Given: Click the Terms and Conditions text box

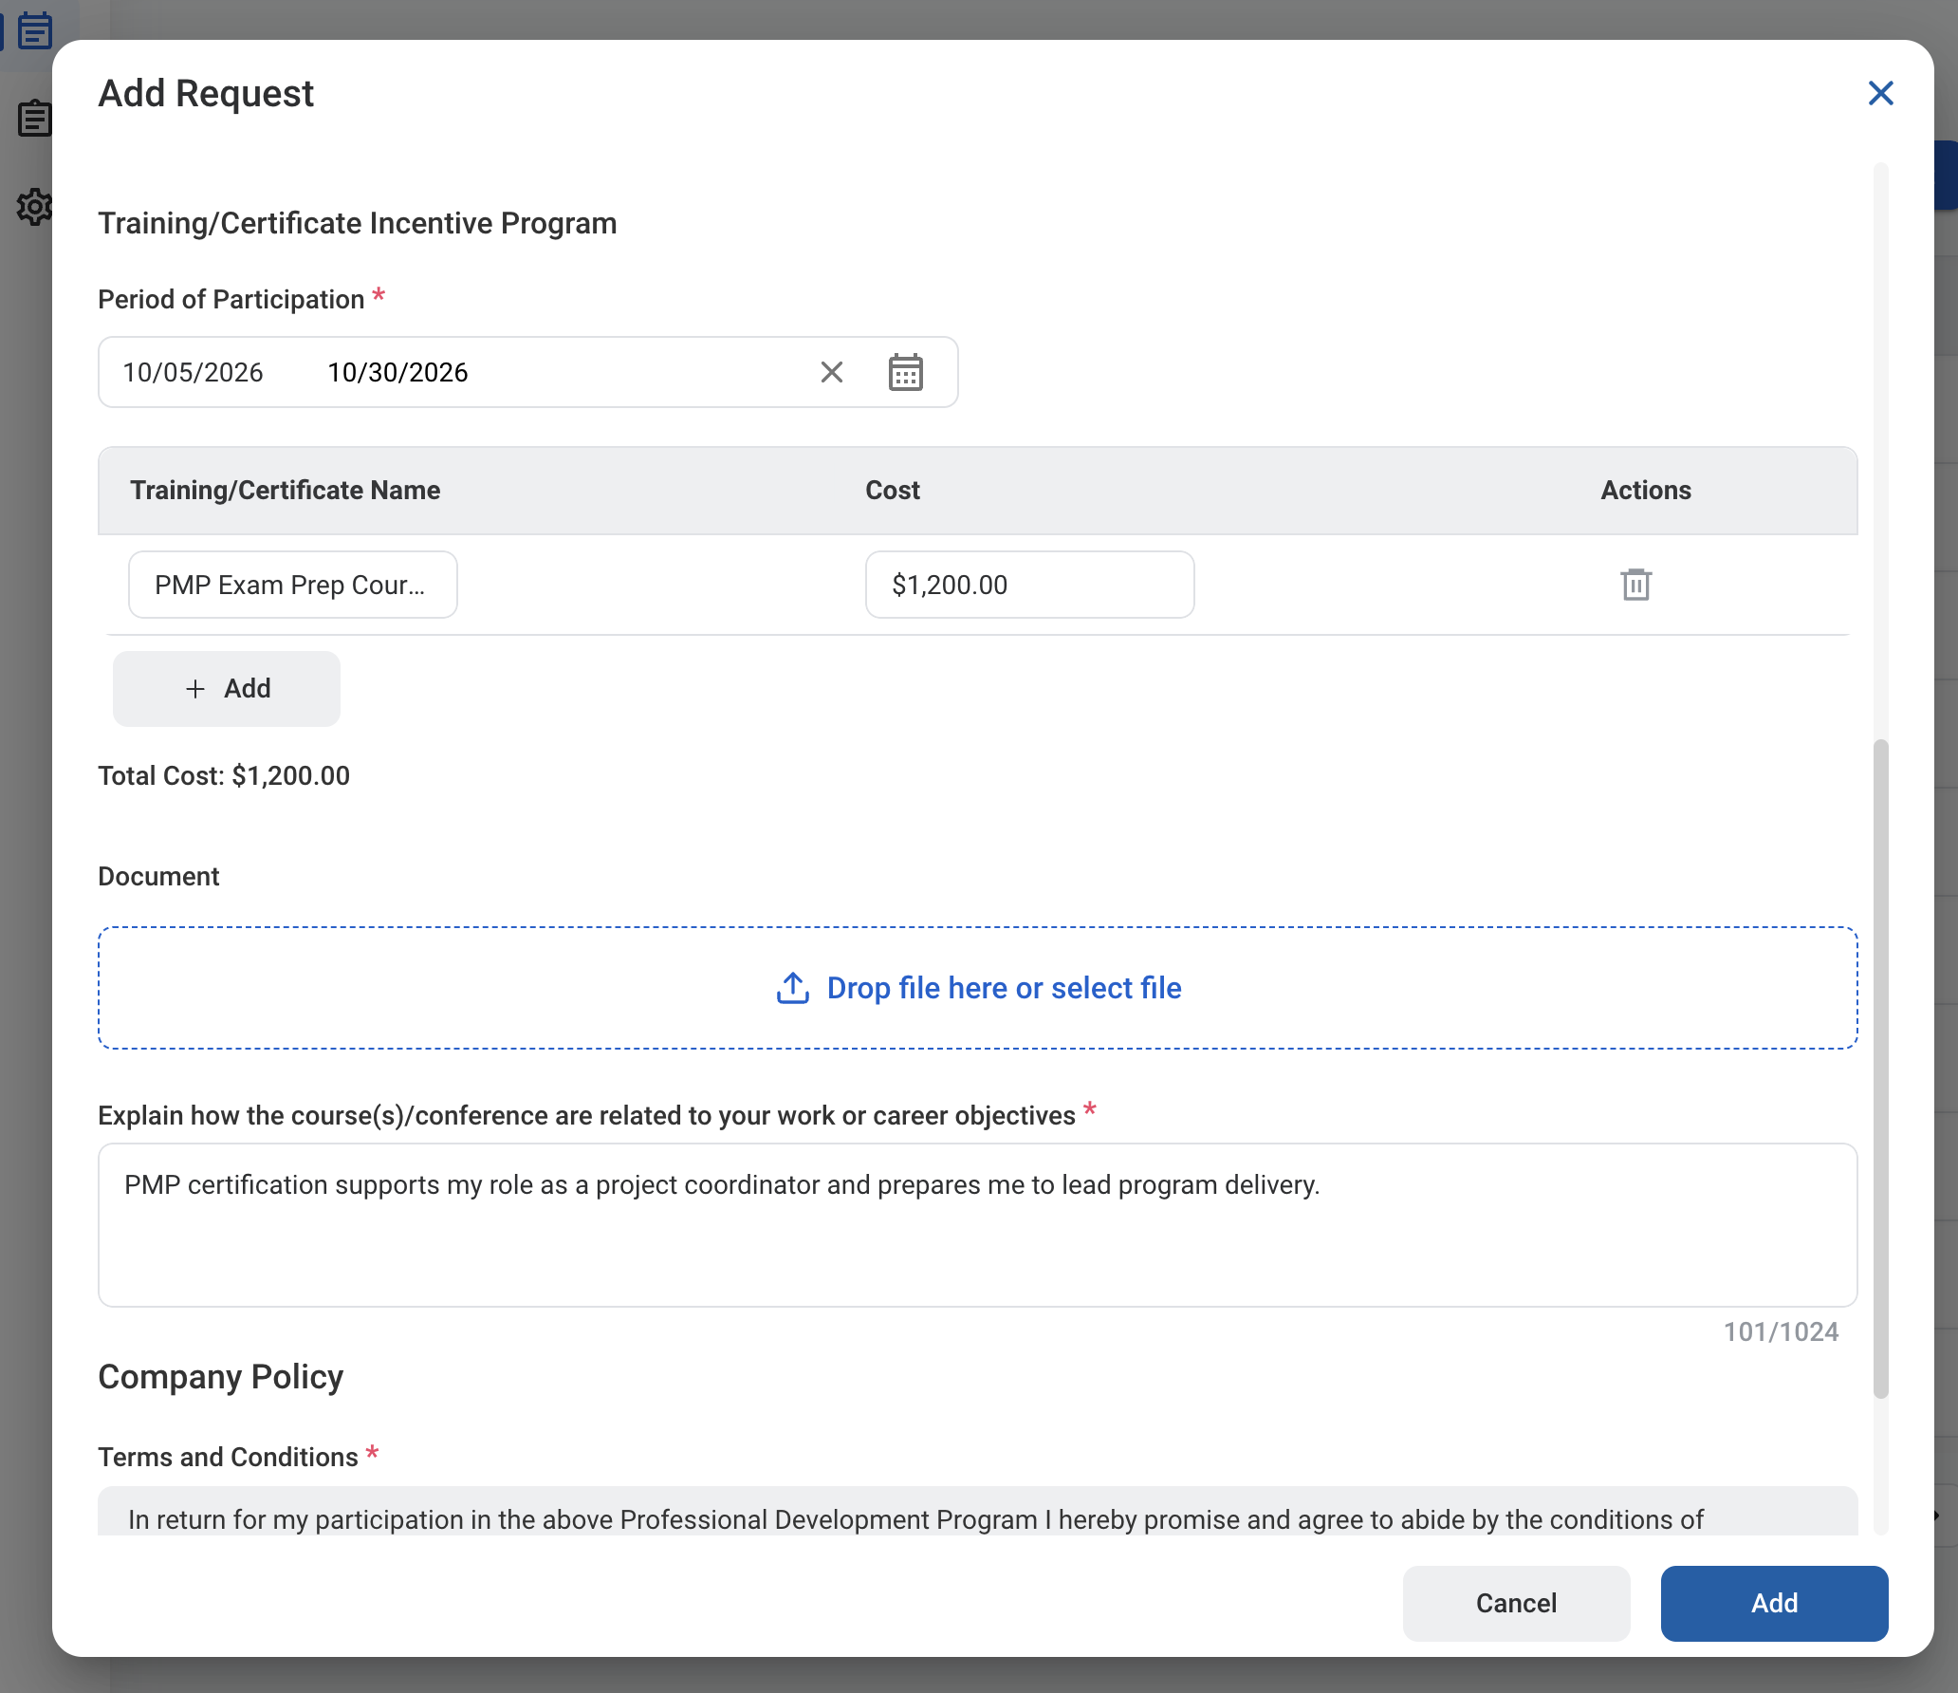Looking at the screenshot, I should coord(978,1512).
